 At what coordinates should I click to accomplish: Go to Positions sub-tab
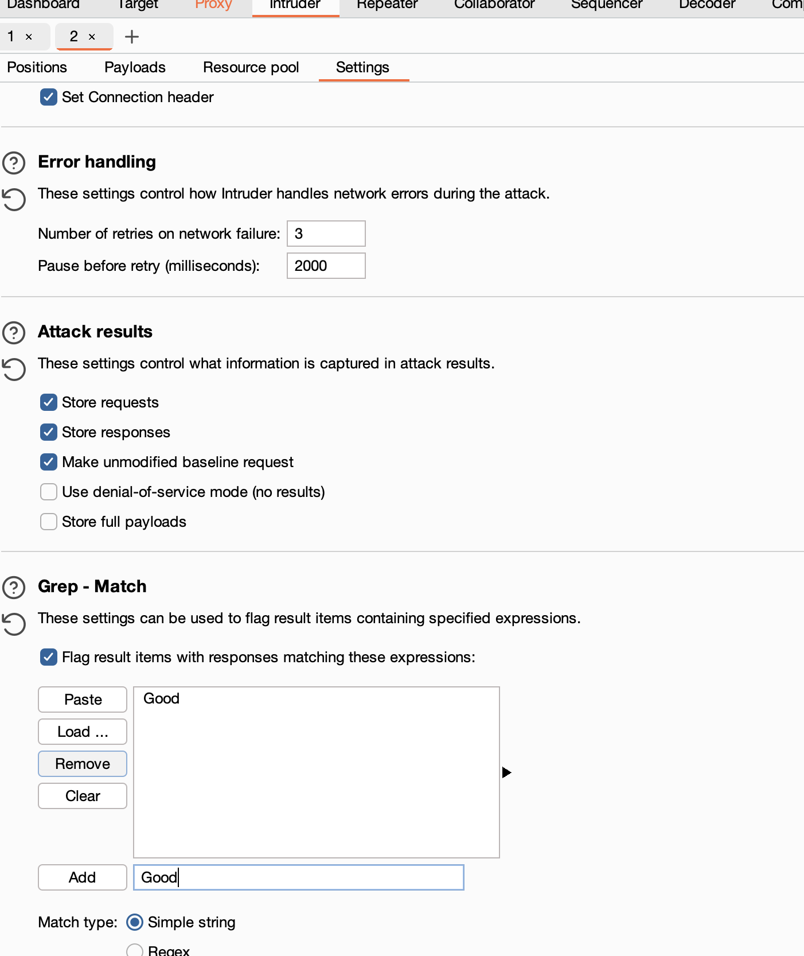pyautogui.click(x=37, y=68)
